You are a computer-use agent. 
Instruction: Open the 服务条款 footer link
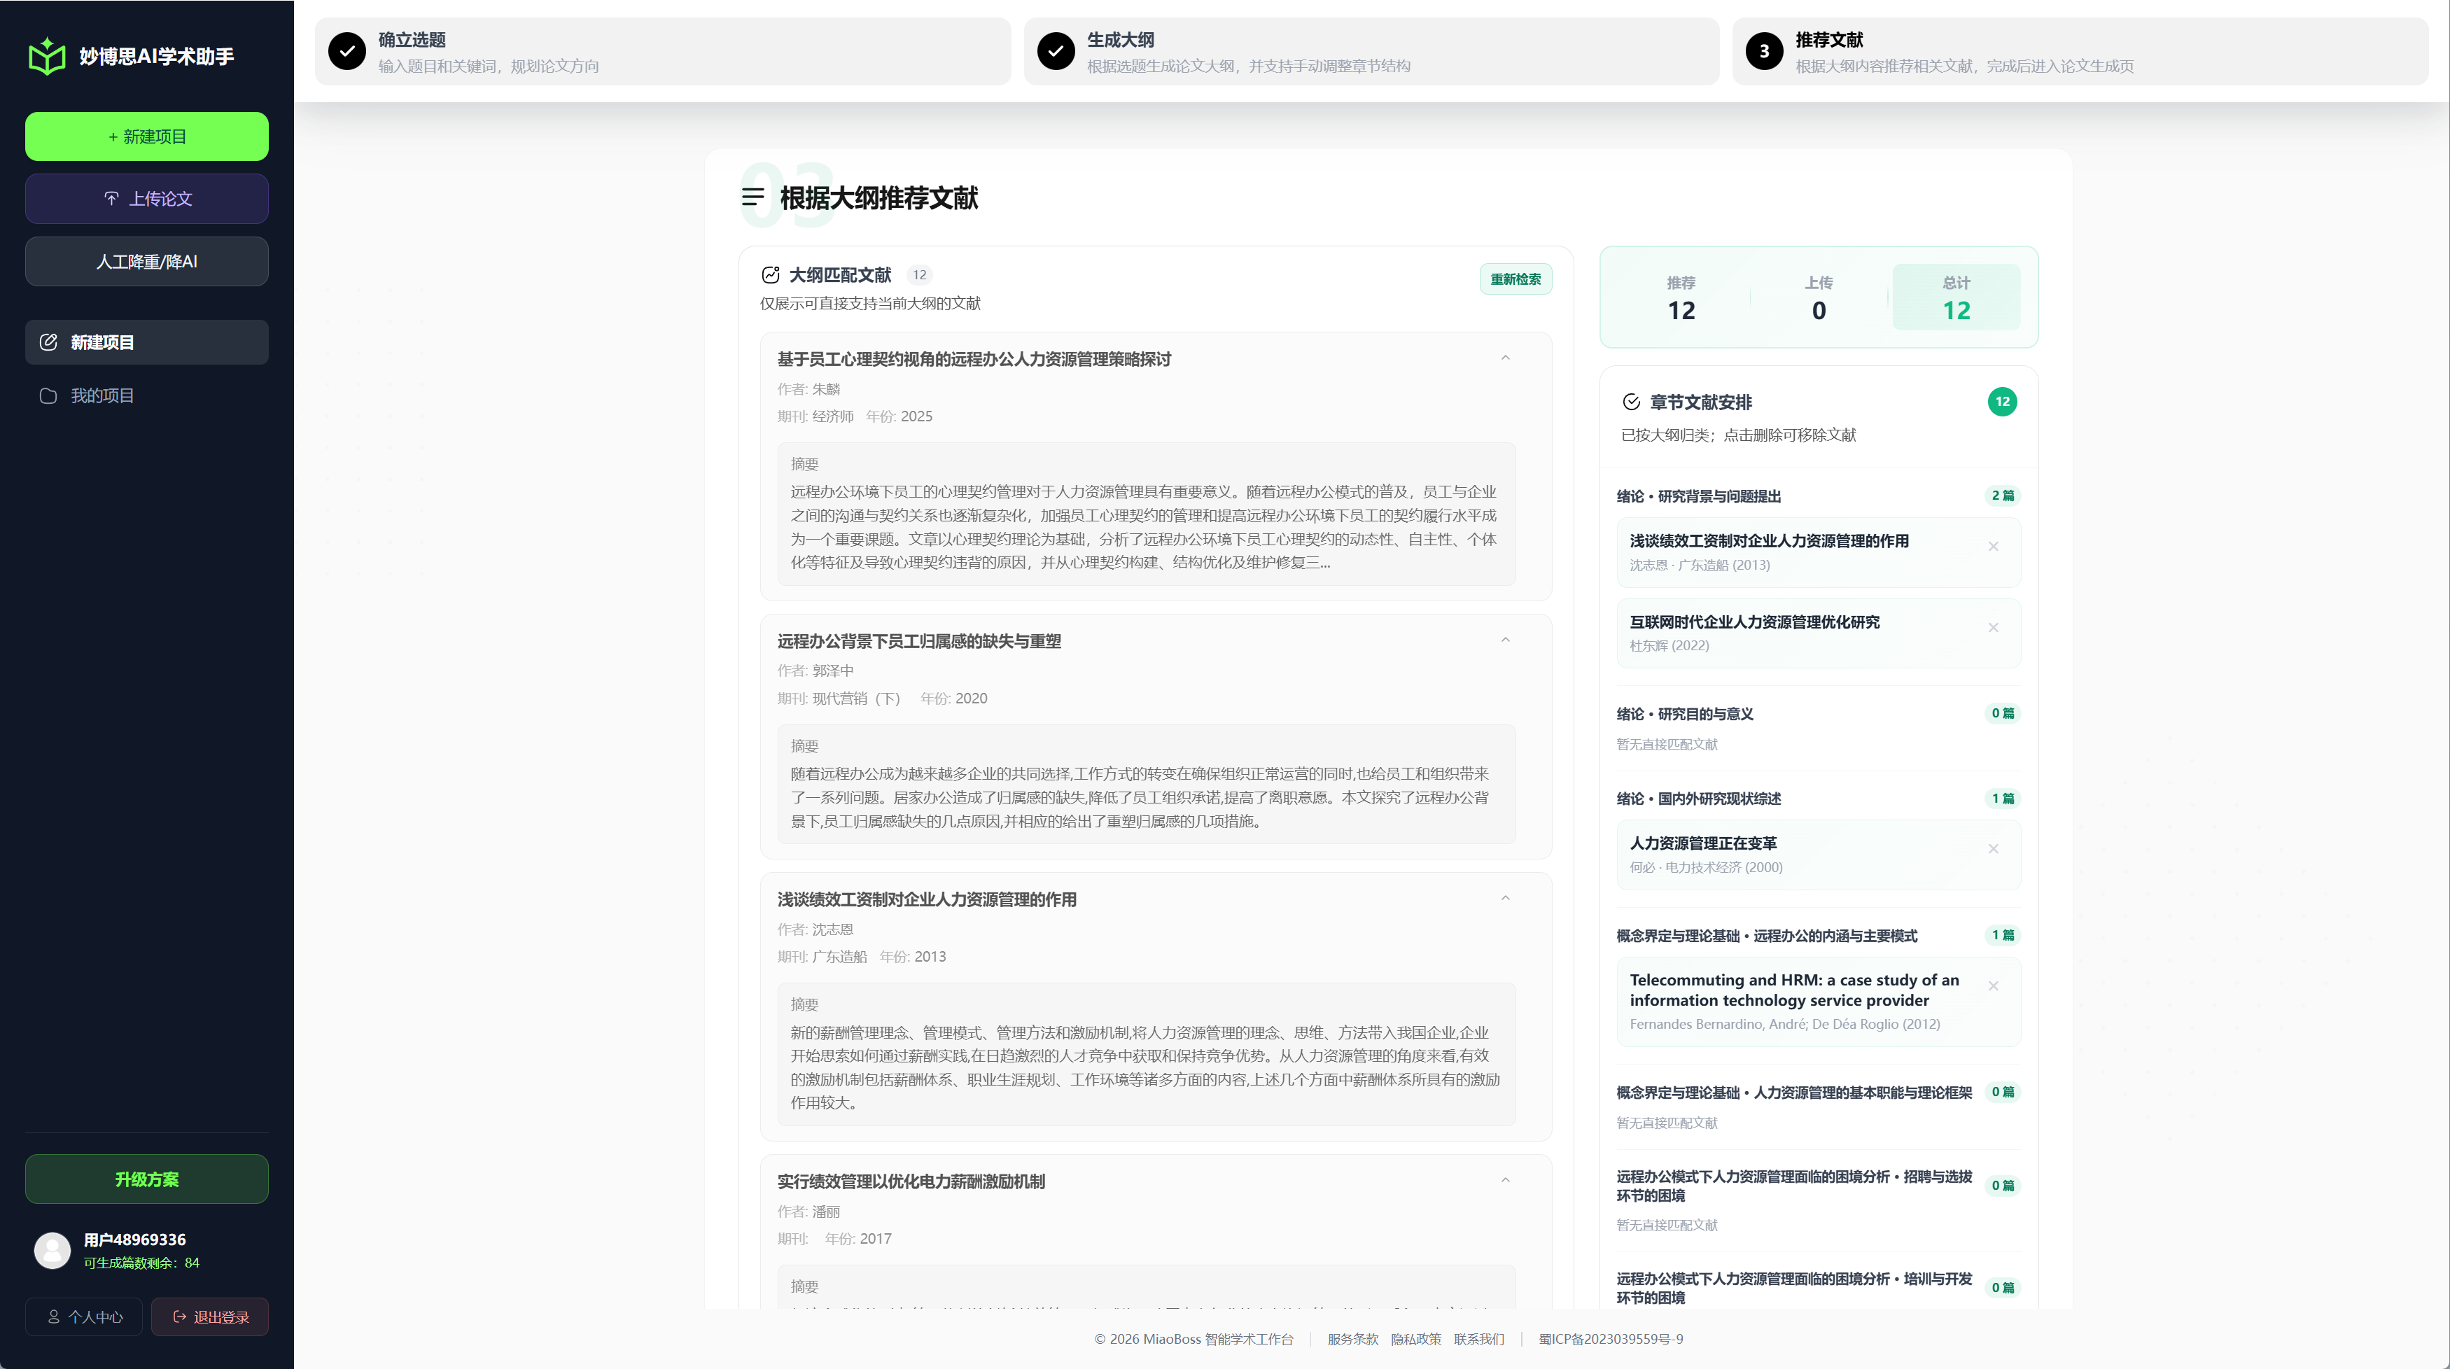[1352, 1339]
